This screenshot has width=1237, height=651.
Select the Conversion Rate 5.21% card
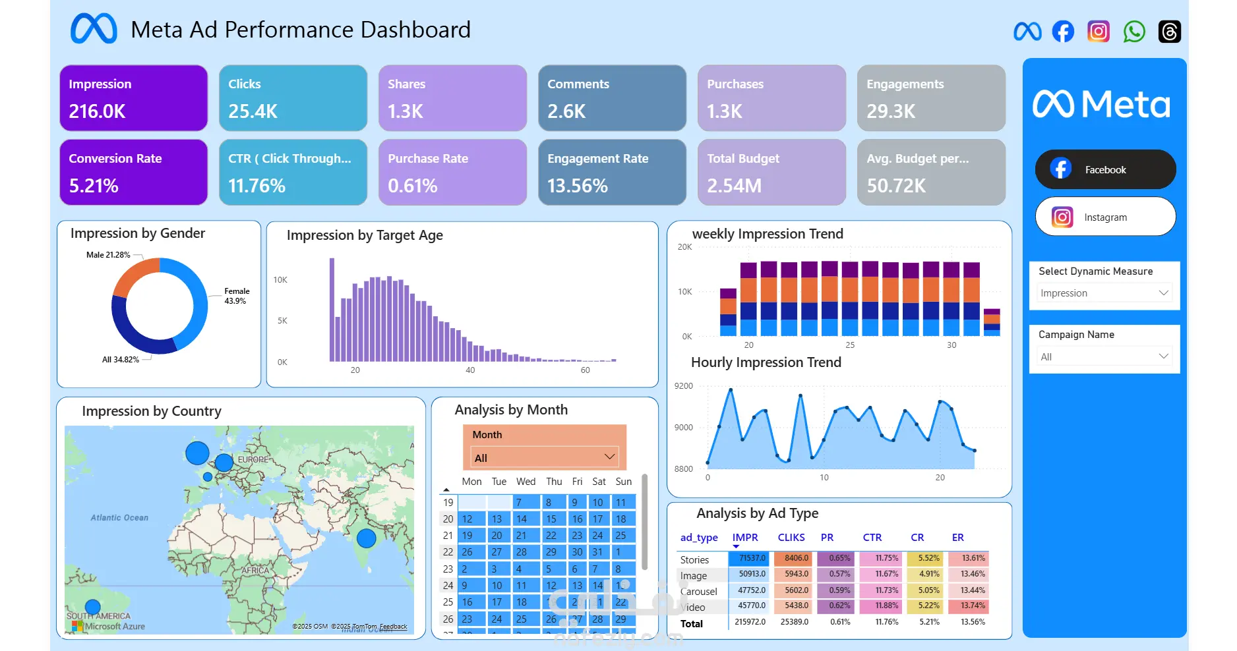coord(134,172)
